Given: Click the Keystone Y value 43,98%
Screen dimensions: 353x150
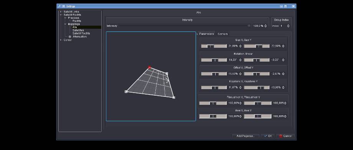Looking at the screenshot, I should (x=276, y=87).
